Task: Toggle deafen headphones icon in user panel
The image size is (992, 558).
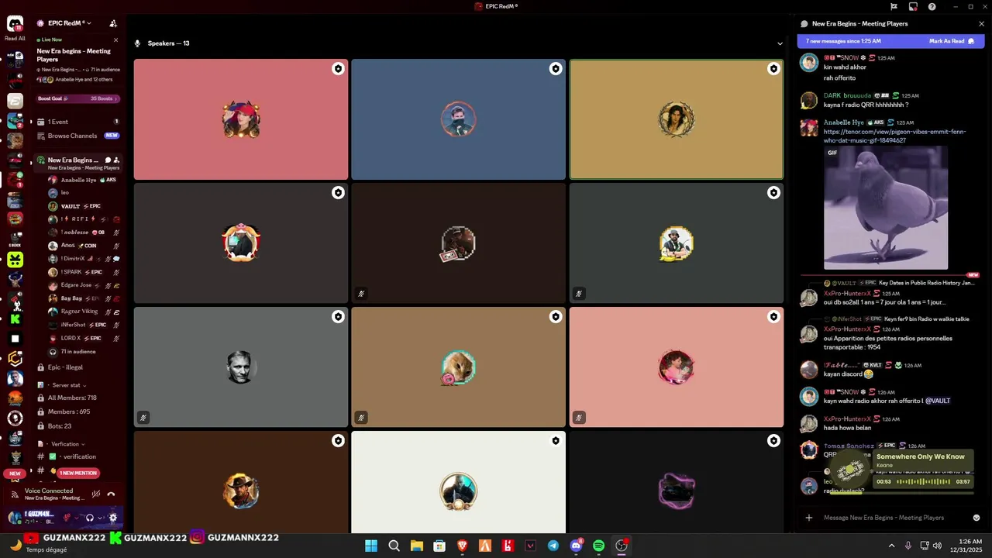Action: pos(89,518)
